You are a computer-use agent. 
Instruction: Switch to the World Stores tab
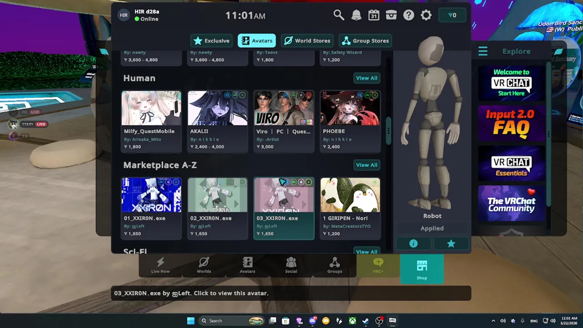click(307, 41)
